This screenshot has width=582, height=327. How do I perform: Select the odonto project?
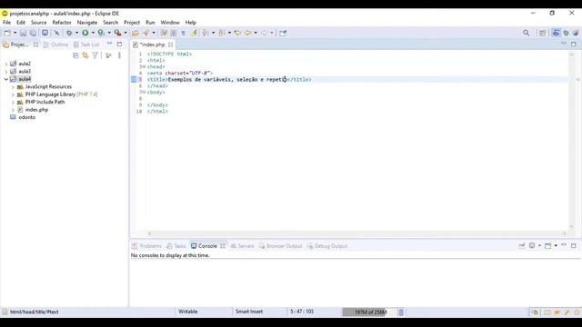click(26, 117)
